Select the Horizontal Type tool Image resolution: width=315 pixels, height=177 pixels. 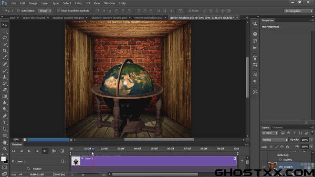(x=5, y=122)
